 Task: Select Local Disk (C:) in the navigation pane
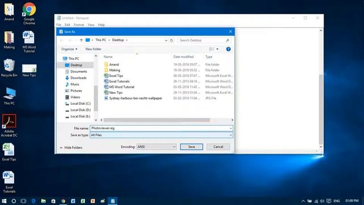pos(80,104)
